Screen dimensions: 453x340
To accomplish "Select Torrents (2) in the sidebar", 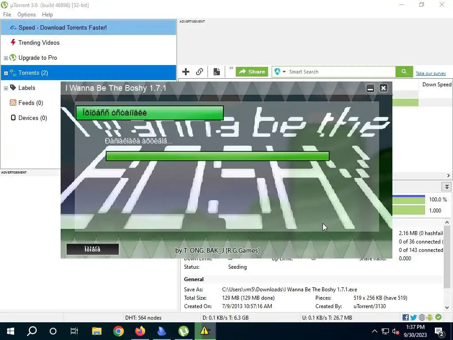I will pyautogui.click(x=88, y=73).
